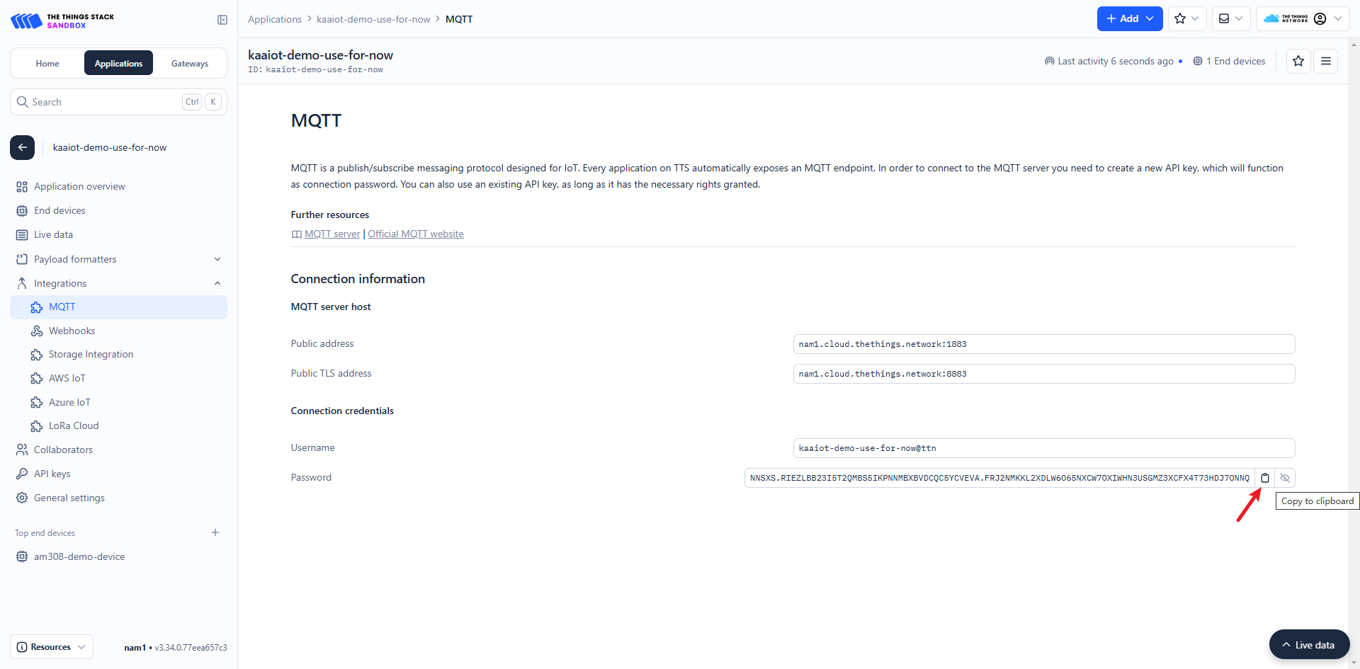The width and height of the screenshot is (1360, 669).
Task: Switch to the Gateways tab
Action: [190, 63]
